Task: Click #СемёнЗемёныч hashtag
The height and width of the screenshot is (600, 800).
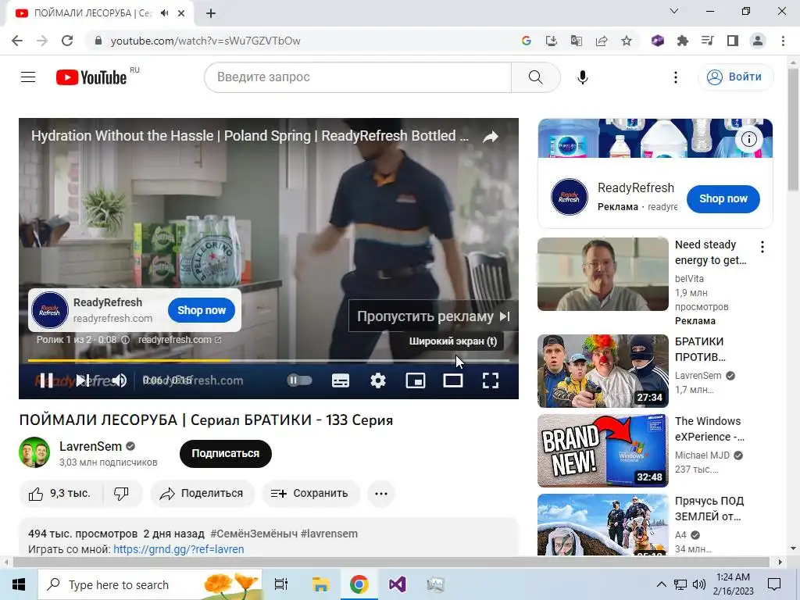Action: 254,534
